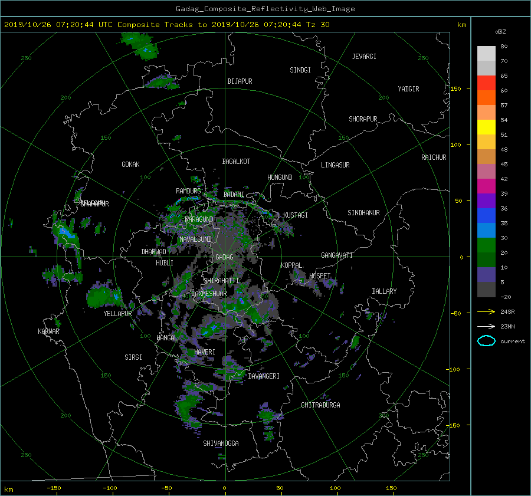Click the SHIRAHATTI city label

pos(221,281)
